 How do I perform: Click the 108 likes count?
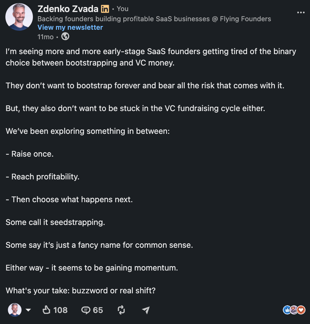(60, 310)
